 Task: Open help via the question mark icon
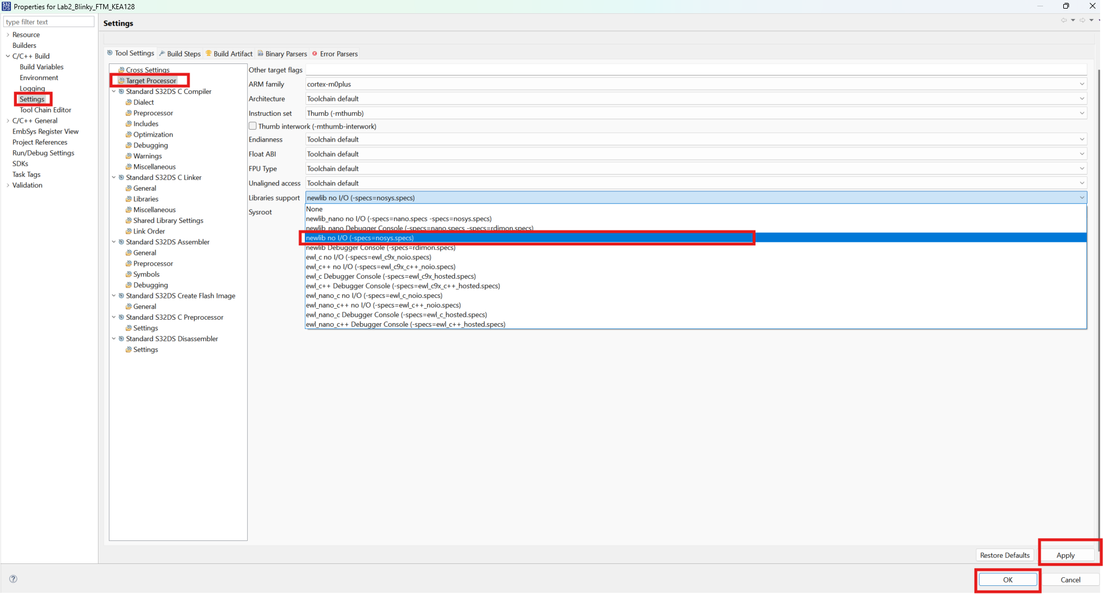tap(12, 578)
